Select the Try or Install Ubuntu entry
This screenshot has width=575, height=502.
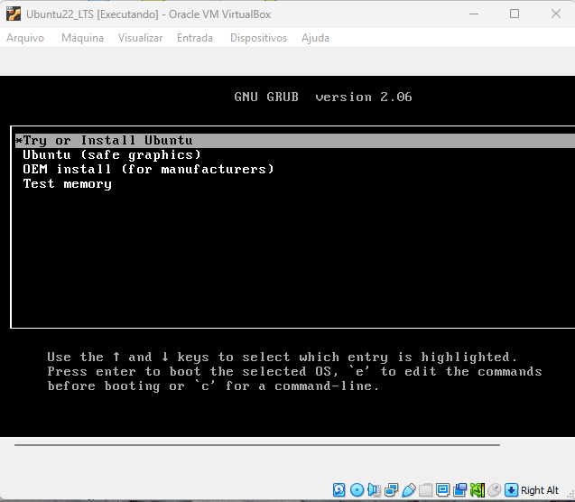[x=108, y=140]
